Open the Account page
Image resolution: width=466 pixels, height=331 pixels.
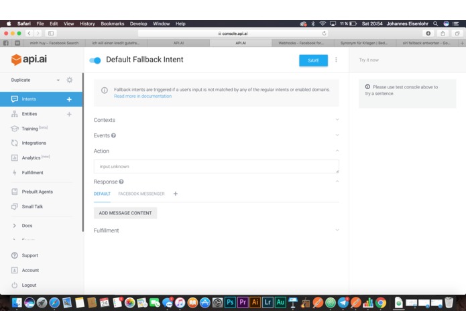30,270
